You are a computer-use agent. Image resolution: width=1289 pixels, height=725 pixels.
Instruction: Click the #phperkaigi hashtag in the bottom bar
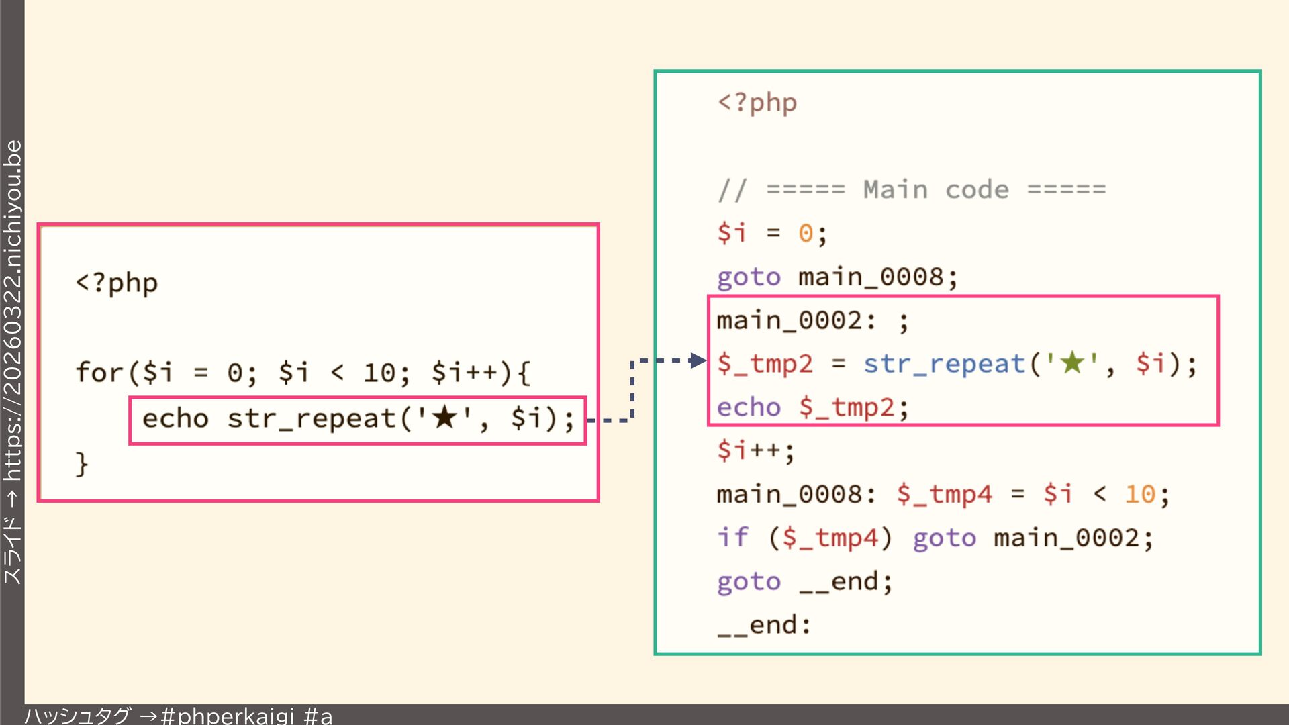point(228,716)
